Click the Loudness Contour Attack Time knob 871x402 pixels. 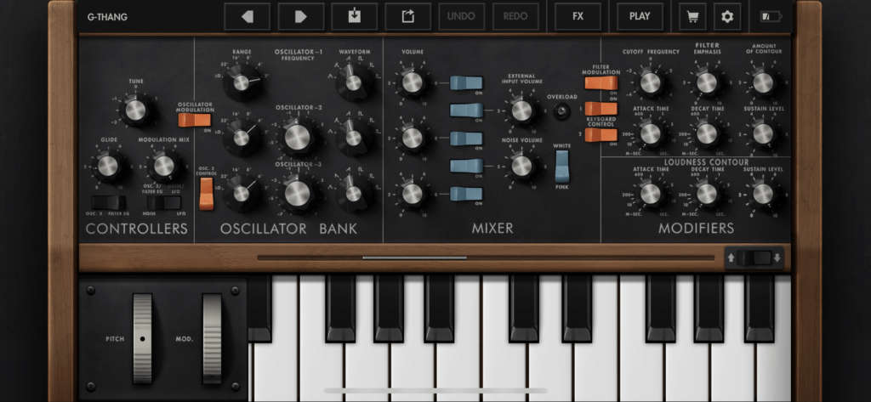point(651,194)
